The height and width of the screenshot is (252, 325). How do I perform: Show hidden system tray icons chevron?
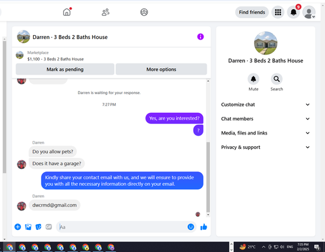click(263, 247)
